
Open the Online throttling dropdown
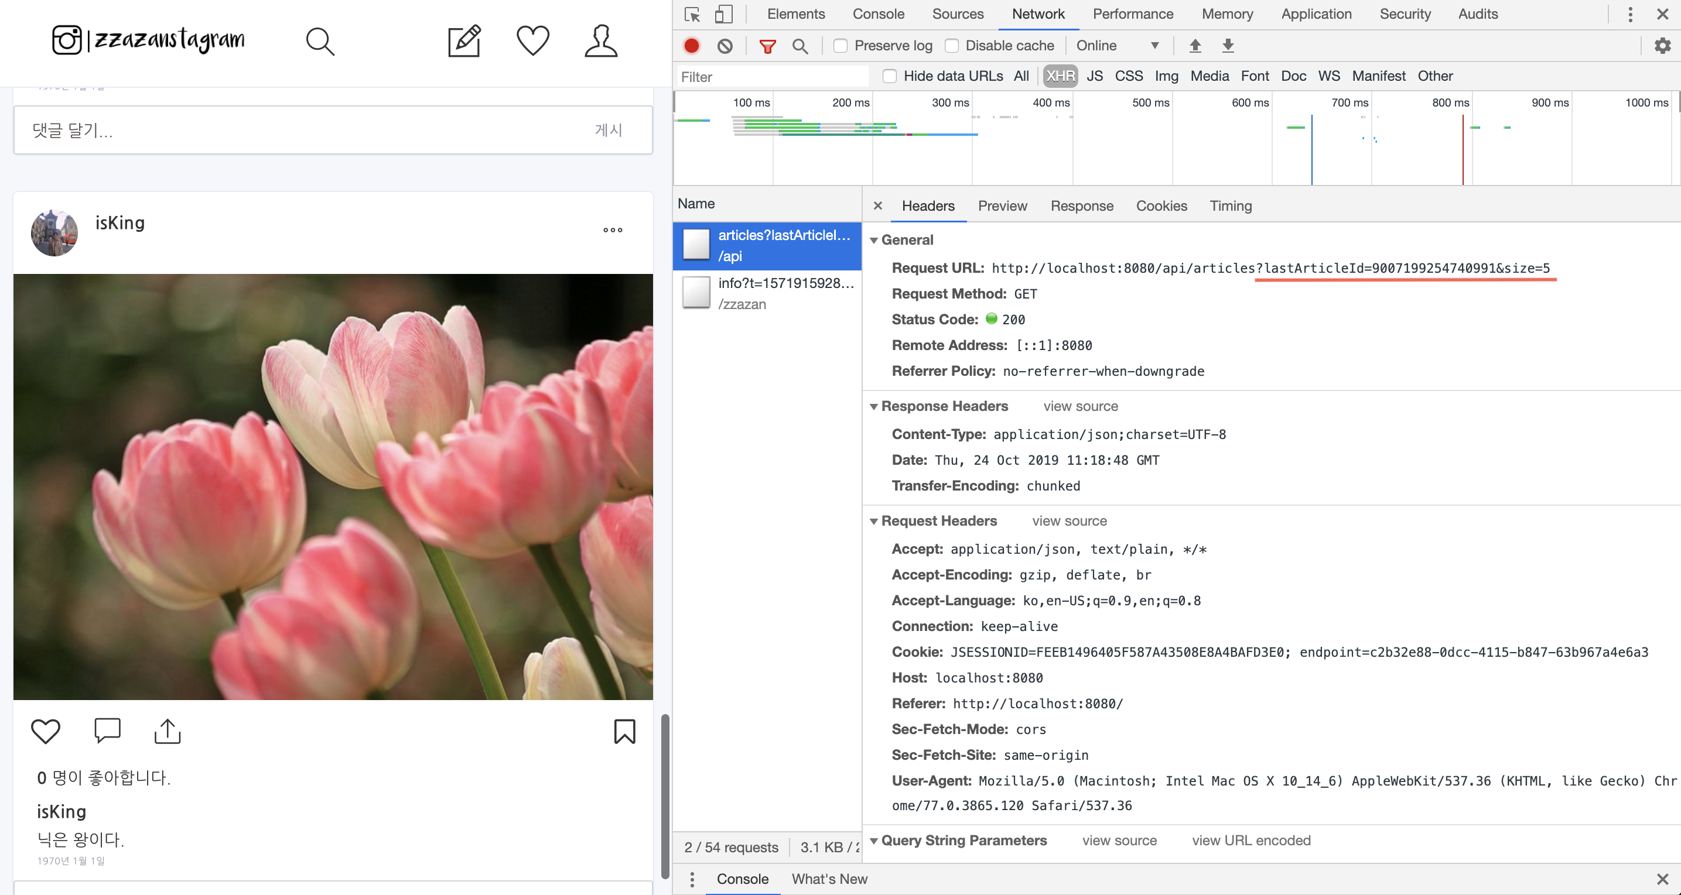coord(1117,46)
